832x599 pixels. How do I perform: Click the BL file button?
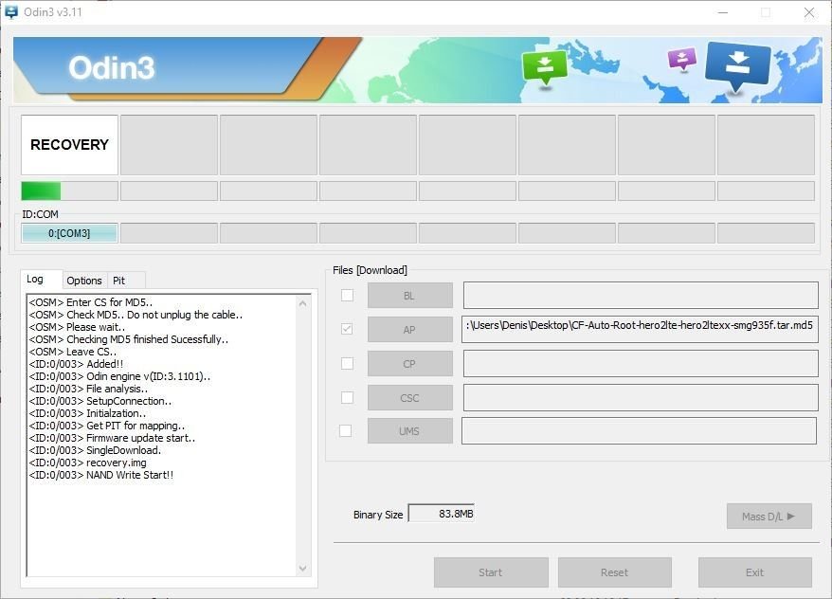410,296
